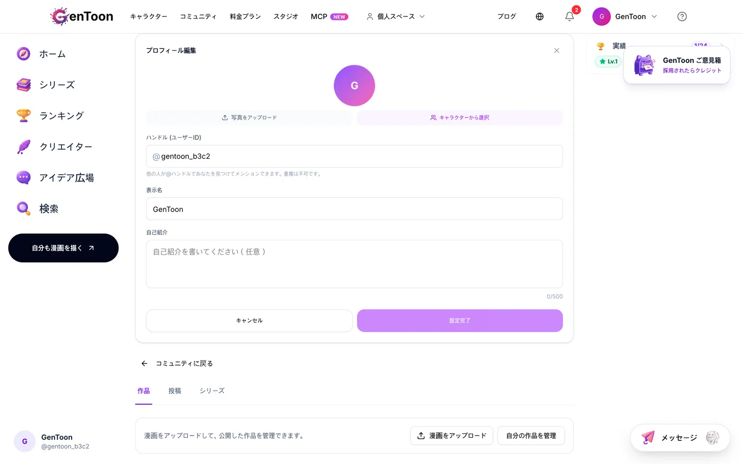Click the アイデア広場 speech bubble icon
The image size is (743, 464).
click(x=24, y=177)
